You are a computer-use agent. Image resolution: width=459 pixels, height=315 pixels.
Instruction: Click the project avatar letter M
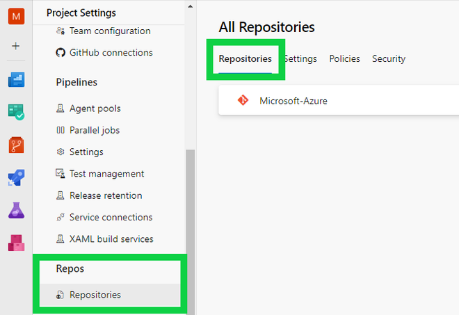[x=16, y=15]
